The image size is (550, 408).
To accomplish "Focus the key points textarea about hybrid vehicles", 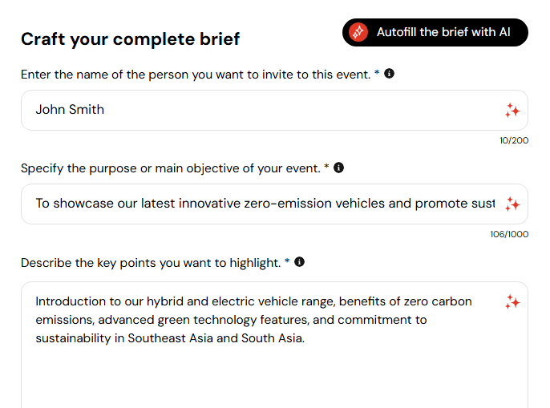I will click(x=274, y=345).
